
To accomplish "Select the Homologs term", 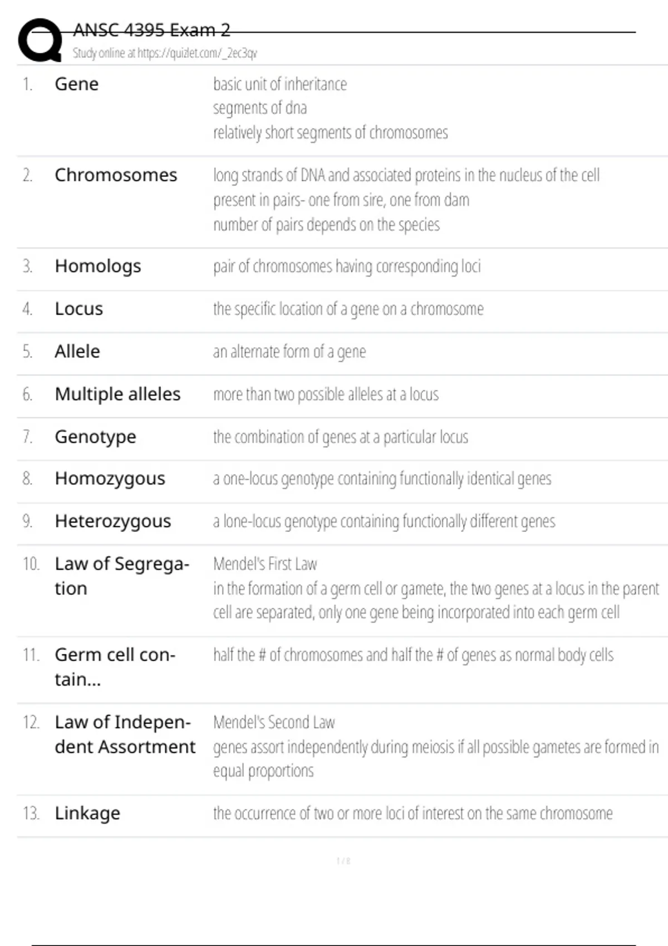I will click(x=98, y=266).
